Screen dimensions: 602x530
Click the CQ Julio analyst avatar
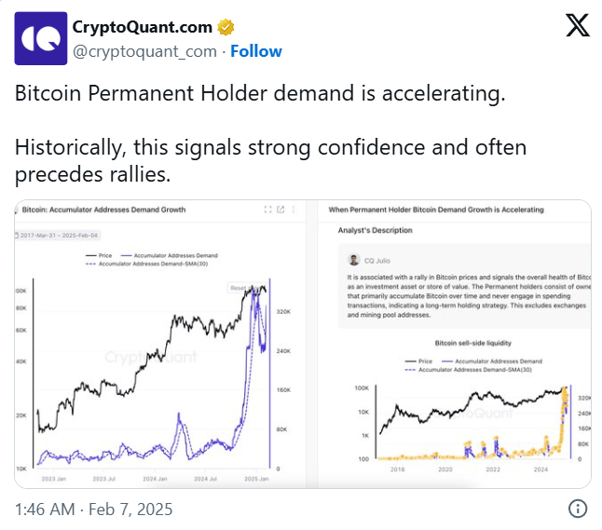[353, 260]
